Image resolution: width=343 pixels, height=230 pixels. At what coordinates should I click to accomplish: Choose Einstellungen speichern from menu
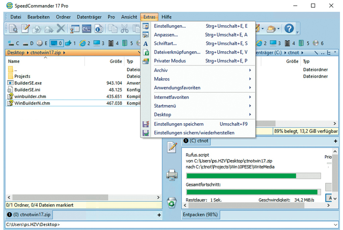tap(179, 124)
